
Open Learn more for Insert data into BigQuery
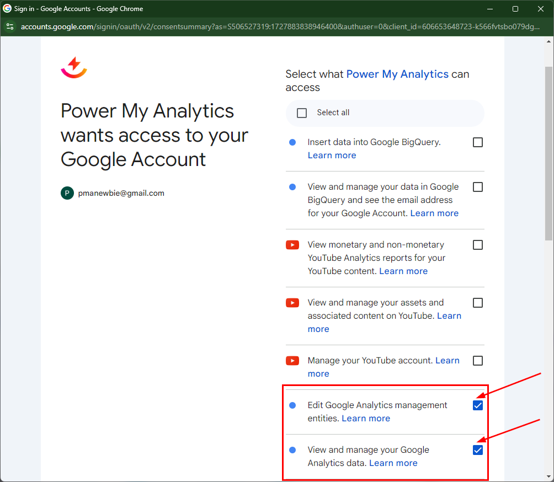pos(332,156)
